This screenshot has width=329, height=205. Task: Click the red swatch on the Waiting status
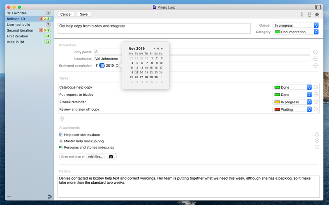click(277, 109)
